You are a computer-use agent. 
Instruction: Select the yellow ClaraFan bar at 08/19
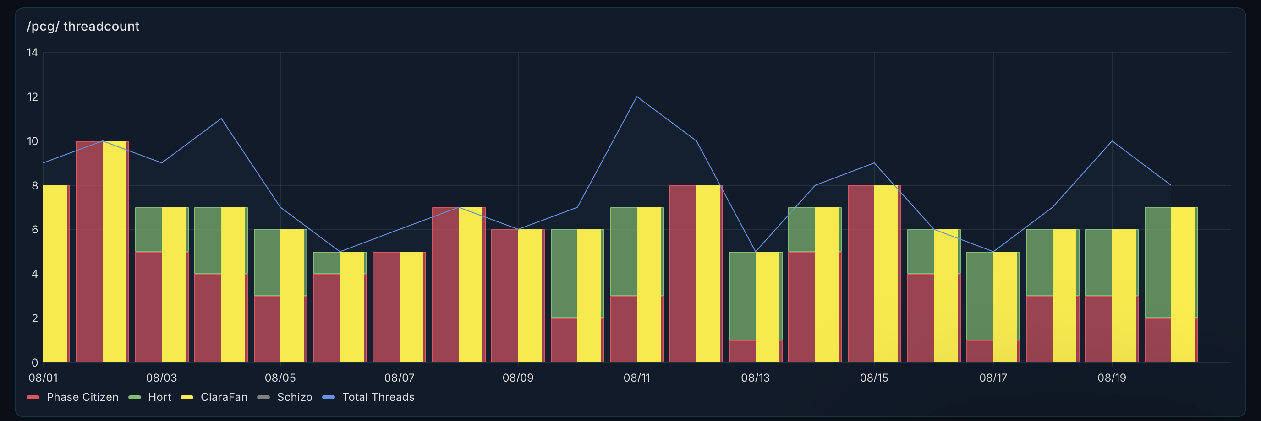pos(1124,296)
